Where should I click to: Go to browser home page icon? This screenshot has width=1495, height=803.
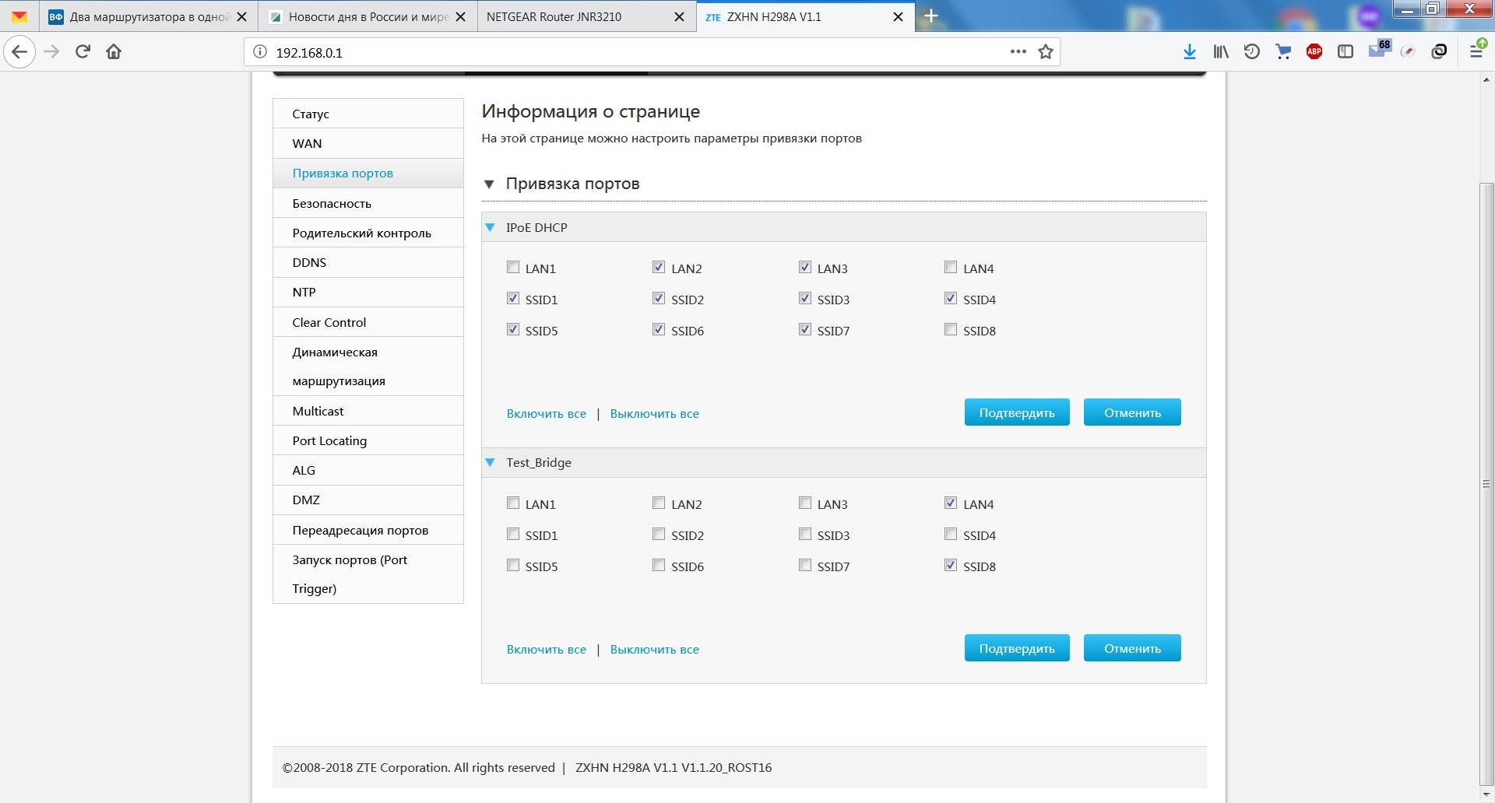[x=114, y=52]
